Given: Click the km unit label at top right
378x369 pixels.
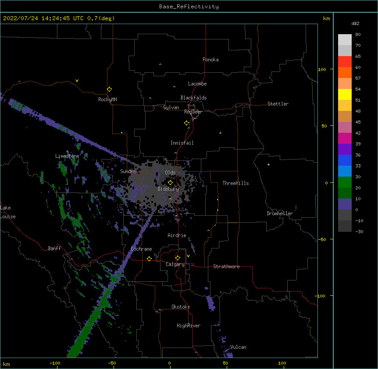Looking at the screenshot, I should click(326, 18).
